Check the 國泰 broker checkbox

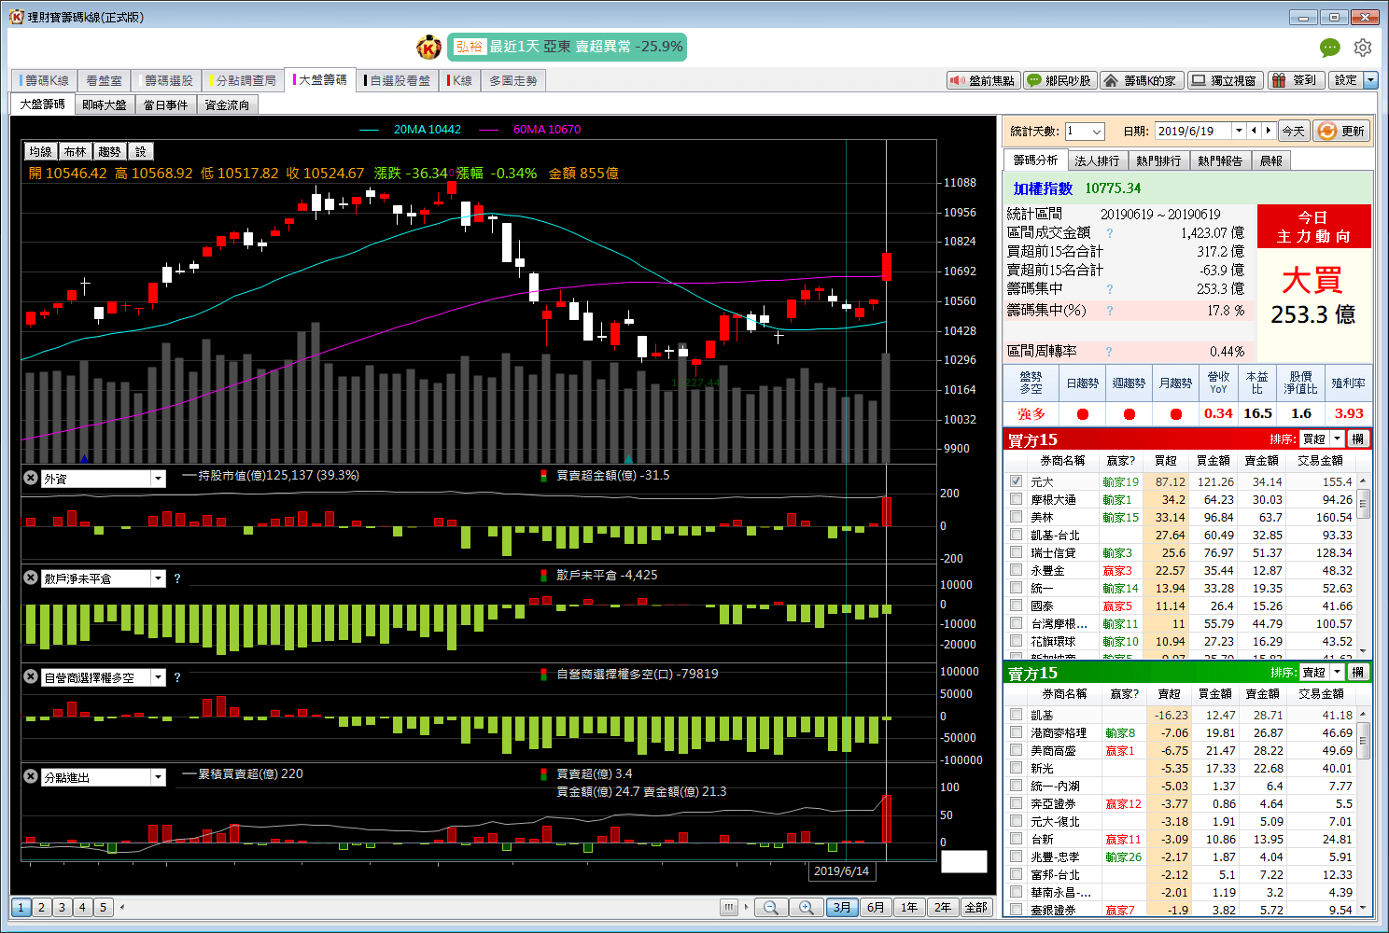[x=1016, y=606]
